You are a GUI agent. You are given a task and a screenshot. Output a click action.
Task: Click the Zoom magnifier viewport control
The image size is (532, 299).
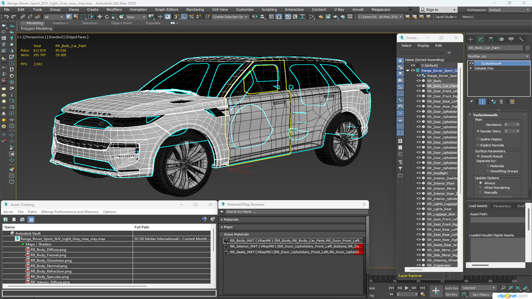(x=503, y=288)
